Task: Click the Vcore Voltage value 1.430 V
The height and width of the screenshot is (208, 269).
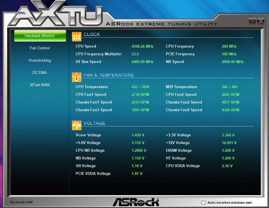Action: click(138, 135)
